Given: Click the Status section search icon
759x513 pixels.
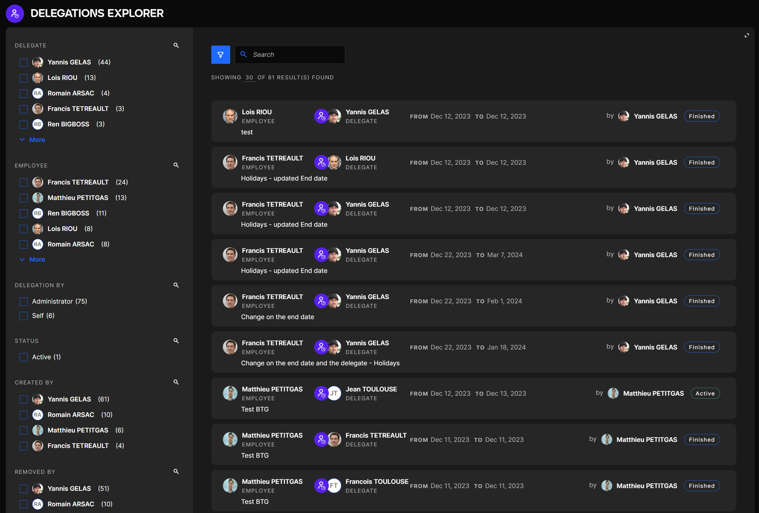Looking at the screenshot, I should 176,341.
